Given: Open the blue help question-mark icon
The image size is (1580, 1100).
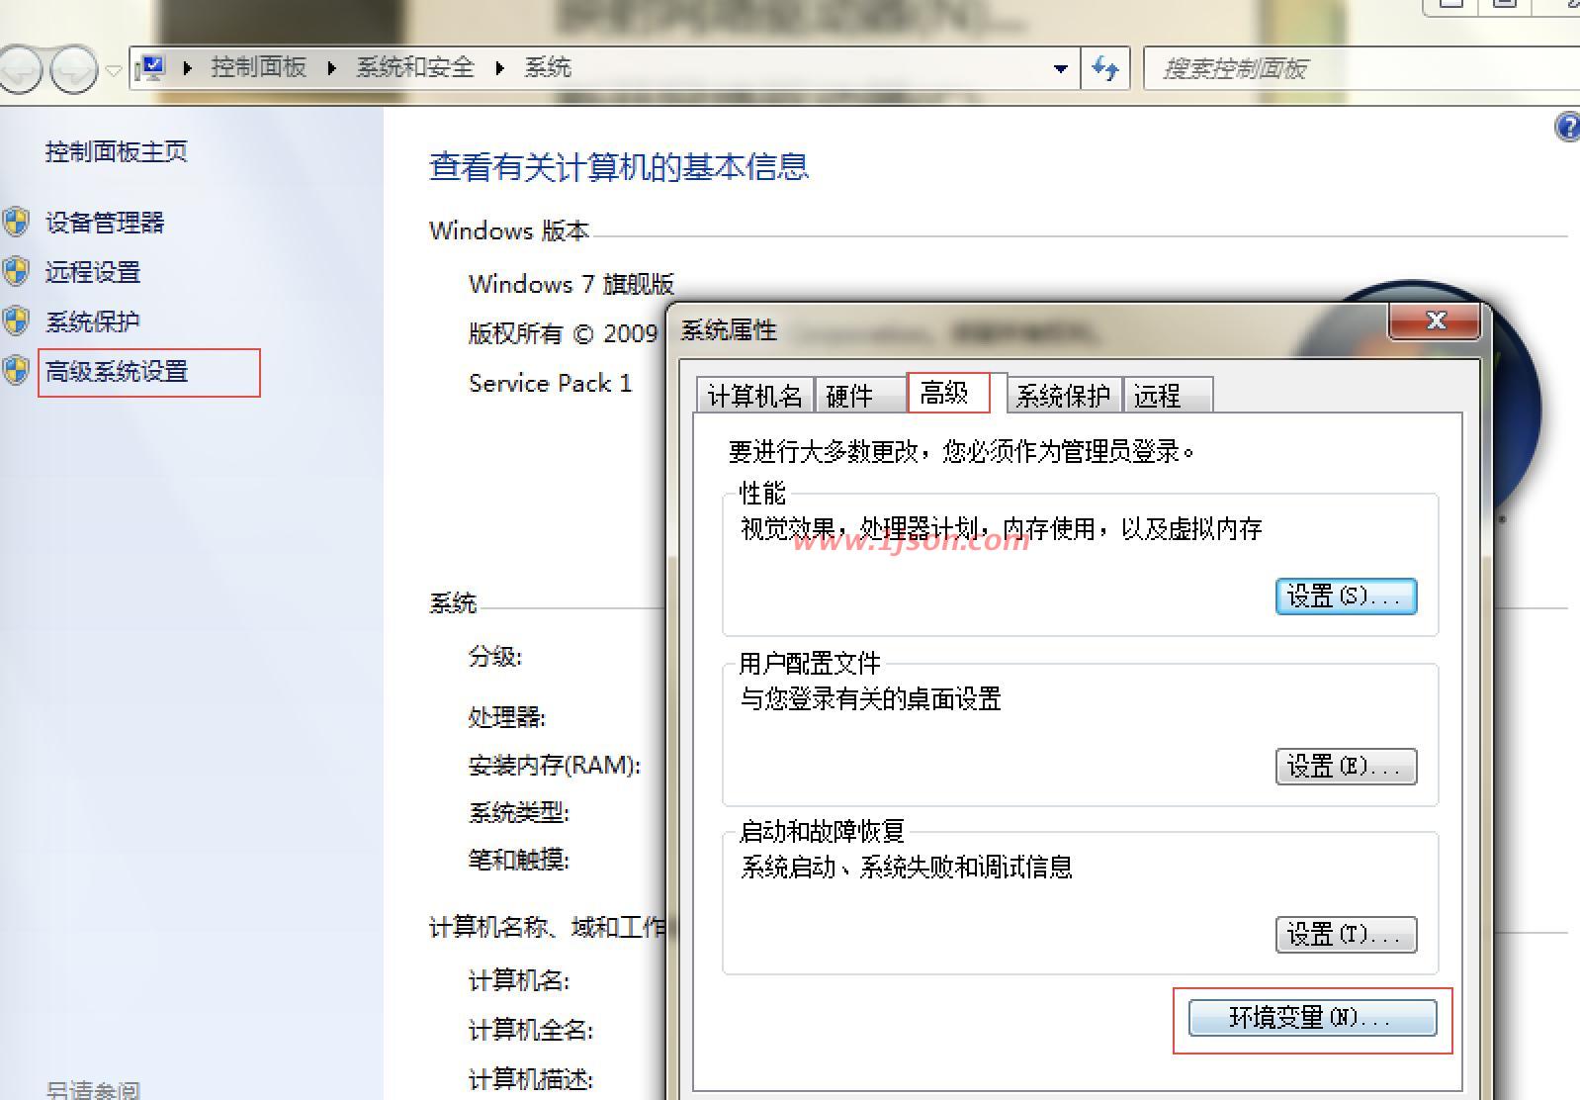Looking at the screenshot, I should pos(1568,128).
